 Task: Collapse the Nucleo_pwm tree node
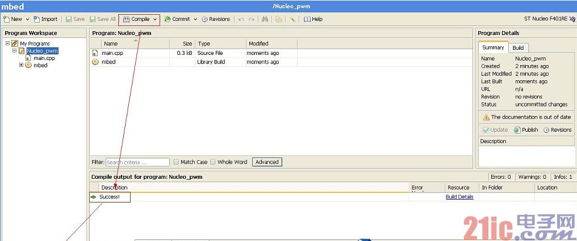coord(14,50)
